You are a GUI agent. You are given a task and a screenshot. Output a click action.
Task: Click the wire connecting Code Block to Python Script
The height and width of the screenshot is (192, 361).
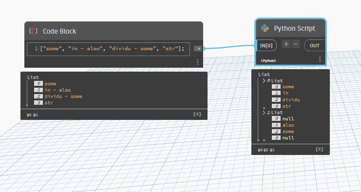[x=229, y=47]
